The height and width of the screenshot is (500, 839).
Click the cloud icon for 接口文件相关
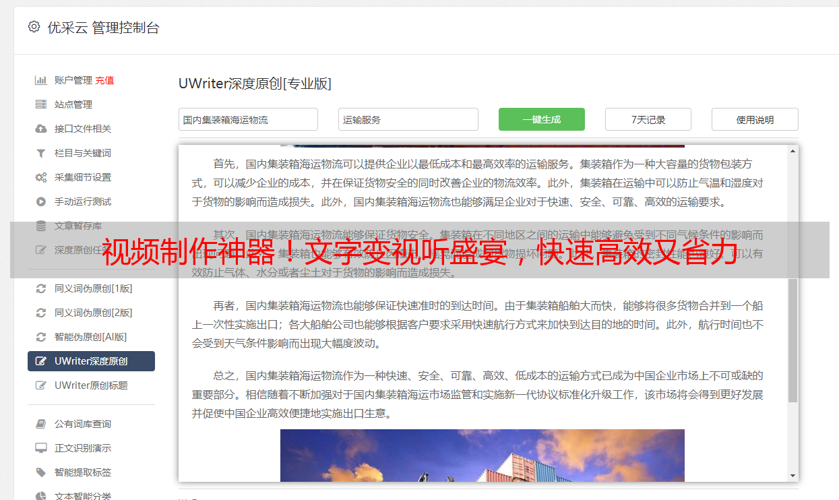click(41, 129)
